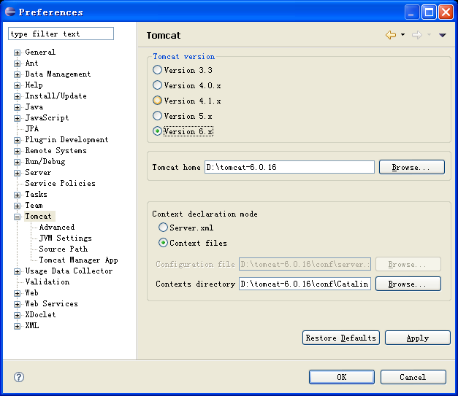Expand the General tree node
Image resolution: width=458 pixels, height=396 pixels.
click(18, 53)
